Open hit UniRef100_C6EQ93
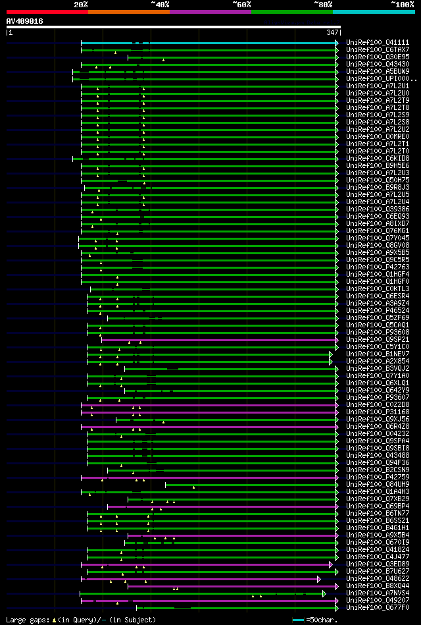 [378, 217]
